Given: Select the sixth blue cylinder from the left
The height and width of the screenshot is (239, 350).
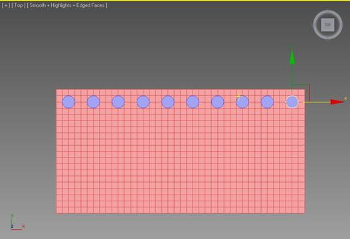Looking at the screenshot, I should 193,102.
